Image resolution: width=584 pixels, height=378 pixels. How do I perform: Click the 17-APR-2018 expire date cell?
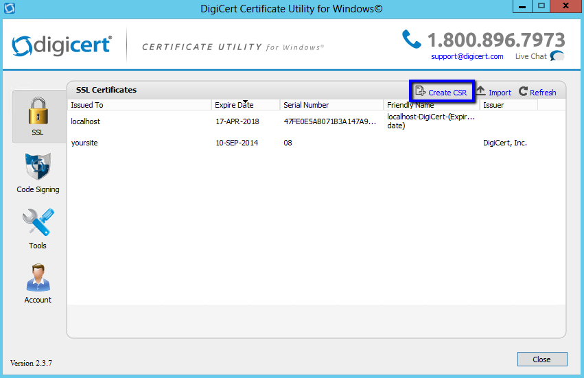(237, 121)
